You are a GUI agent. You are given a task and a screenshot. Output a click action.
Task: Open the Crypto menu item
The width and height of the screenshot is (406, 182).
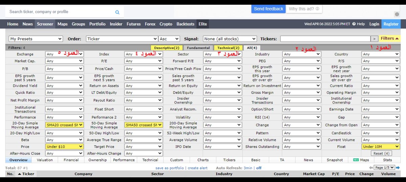pos(166,24)
